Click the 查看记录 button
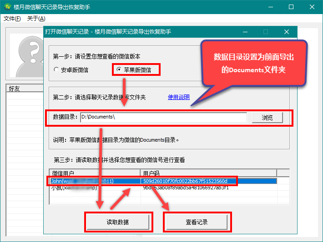Viewport: 323px width, 242px height. point(197,222)
